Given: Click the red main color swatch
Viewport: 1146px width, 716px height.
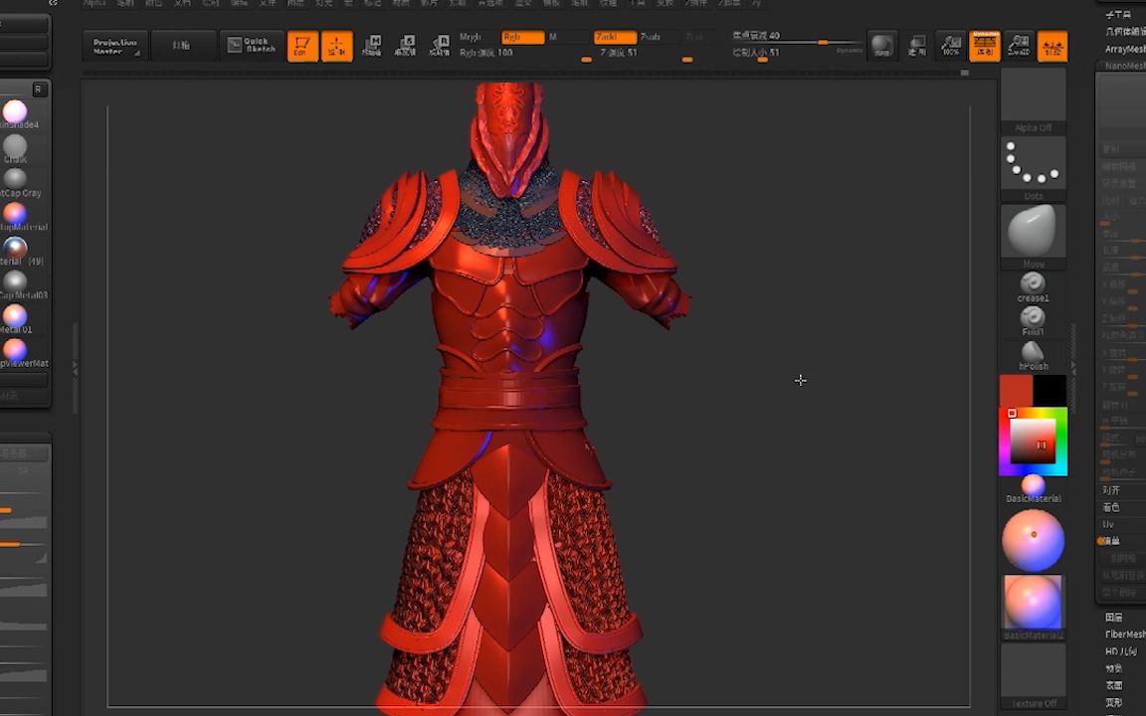Looking at the screenshot, I should 1016,390.
